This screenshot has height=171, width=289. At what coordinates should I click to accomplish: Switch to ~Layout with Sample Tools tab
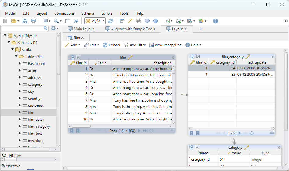tap(130, 29)
